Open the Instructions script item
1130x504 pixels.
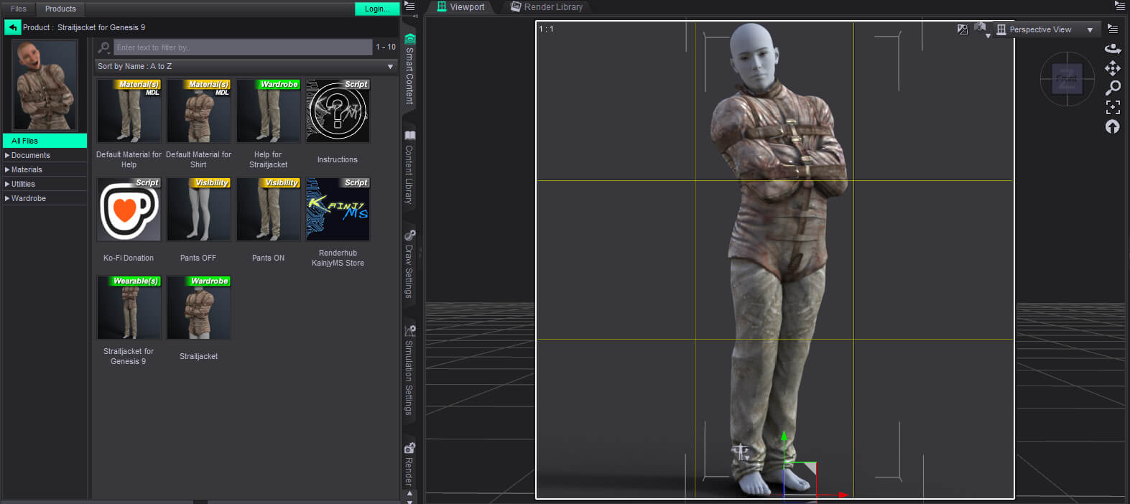(x=338, y=111)
